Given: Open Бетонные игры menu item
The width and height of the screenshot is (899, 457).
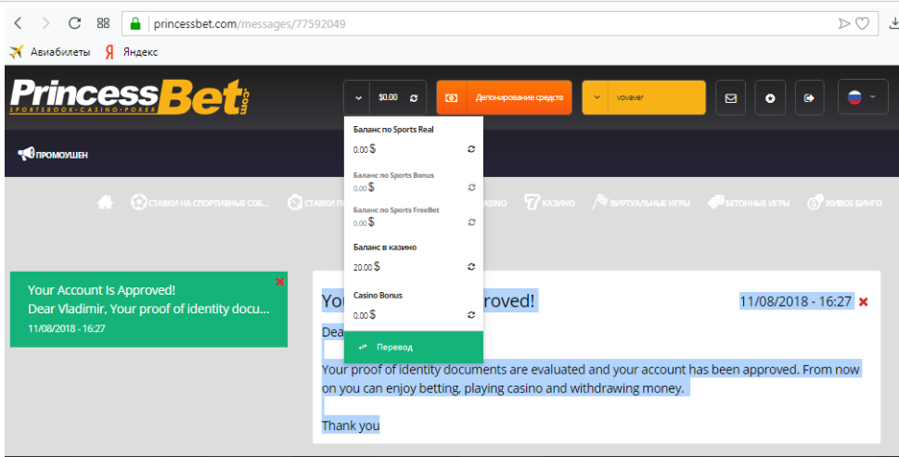Looking at the screenshot, I should coord(749,202).
